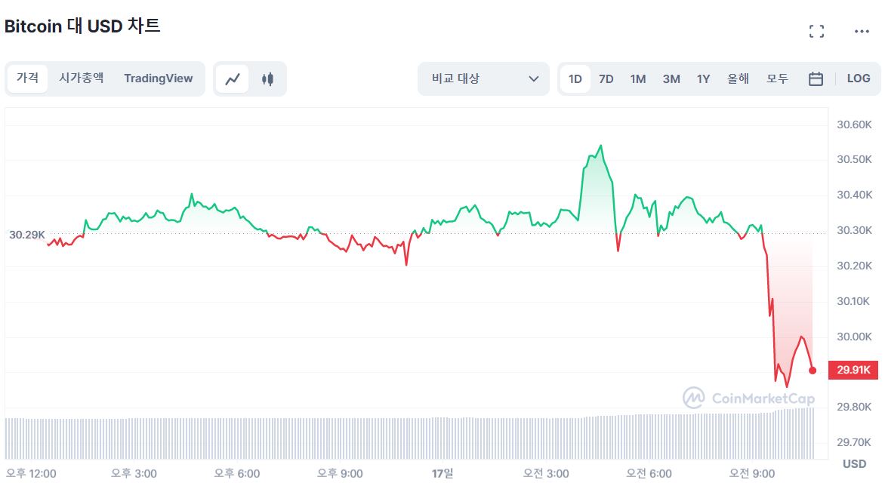
Task: Switch to candlestick chart view icon
Action: pos(267,79)
